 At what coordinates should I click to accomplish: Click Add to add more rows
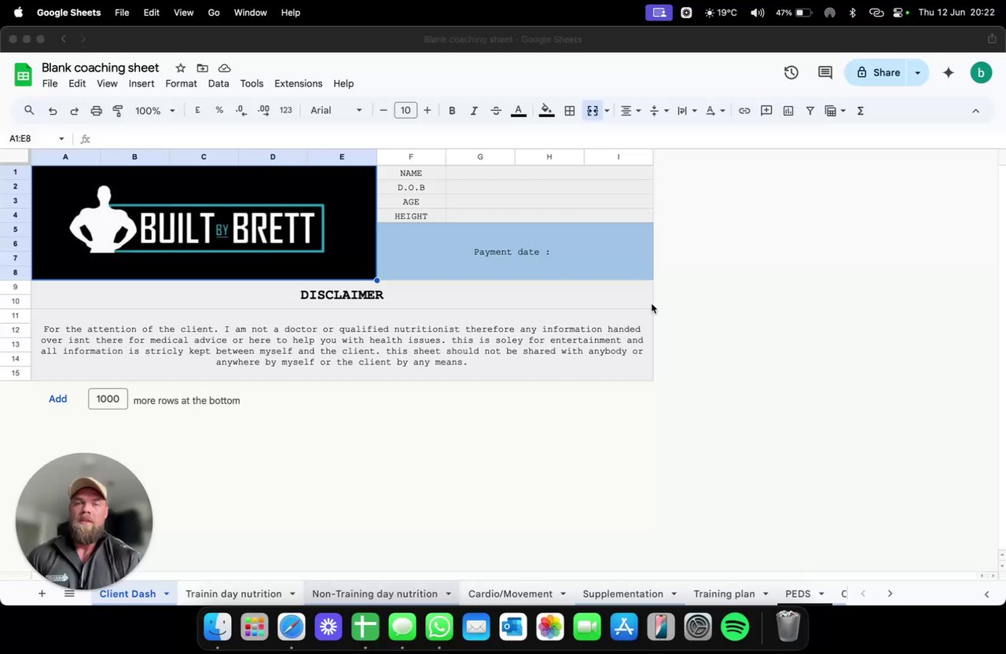click(58, 399)
